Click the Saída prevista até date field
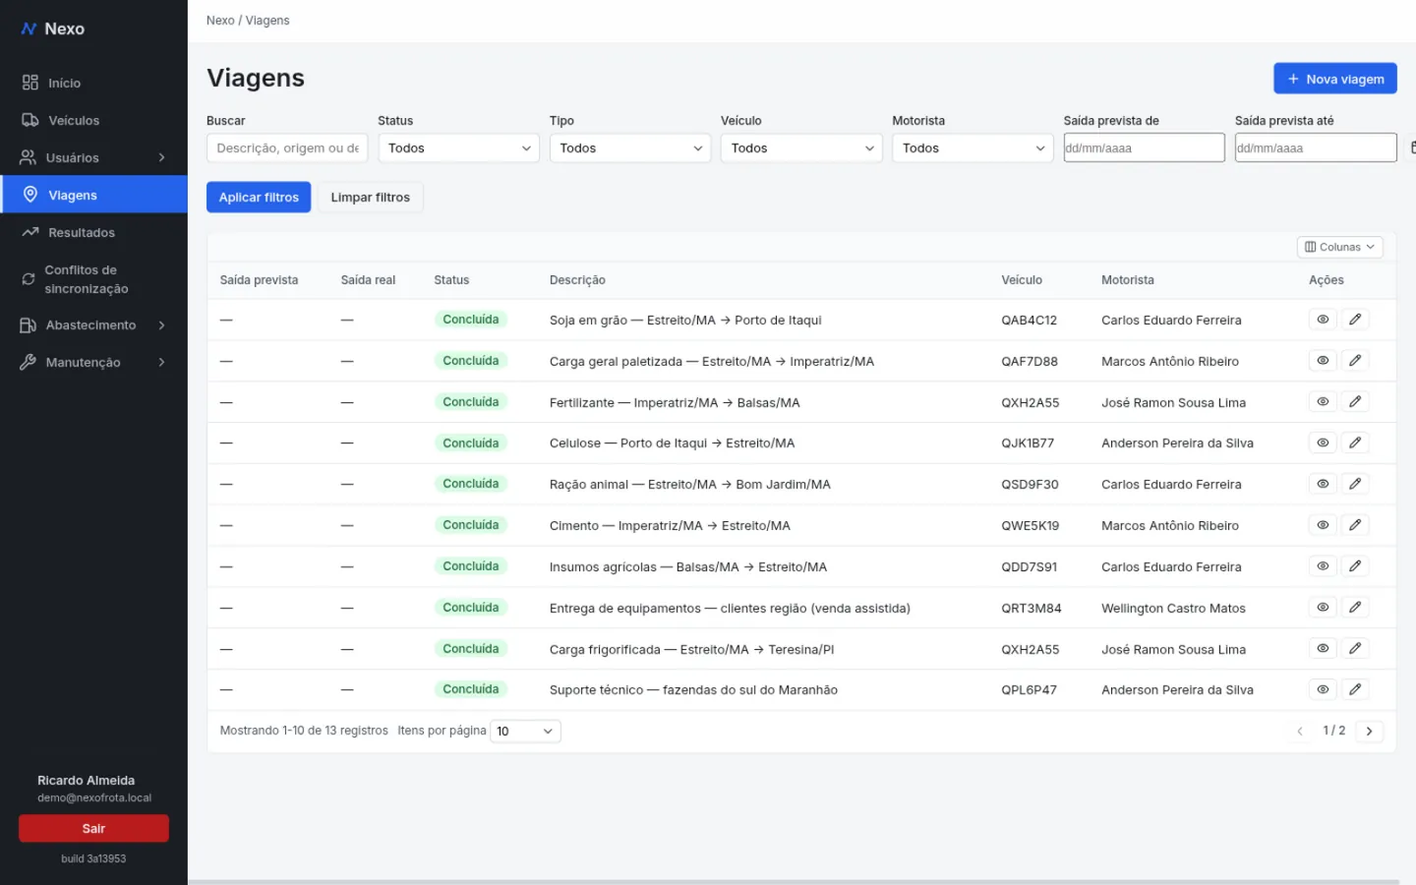 coord(1316,147)
